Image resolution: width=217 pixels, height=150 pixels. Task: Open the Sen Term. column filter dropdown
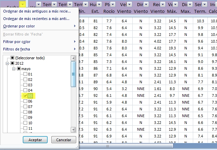click(x=205, y=4)
